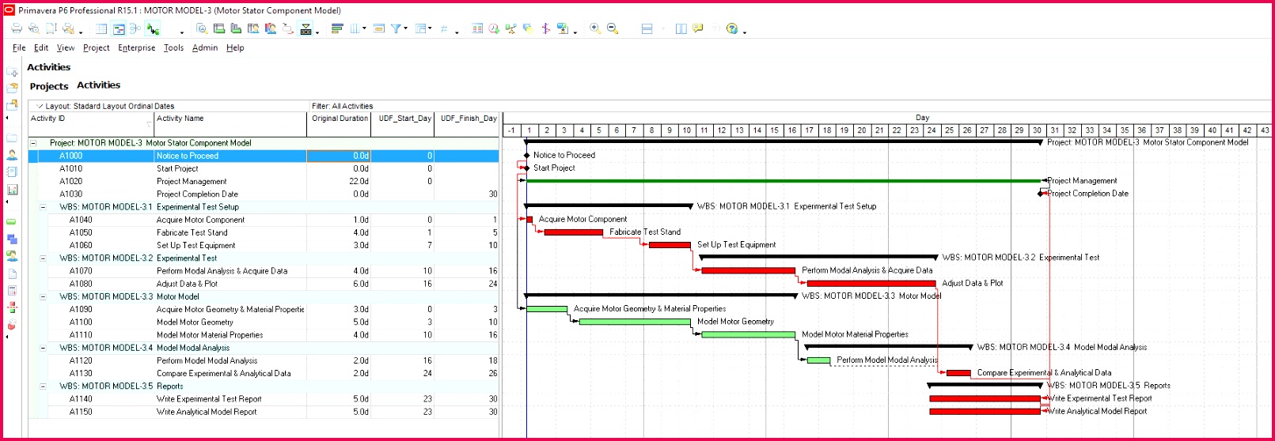This screenshot has height=441, width=1275.
Task: Click the Gantt Chart layout icon
Action: (x=119, y=28)
